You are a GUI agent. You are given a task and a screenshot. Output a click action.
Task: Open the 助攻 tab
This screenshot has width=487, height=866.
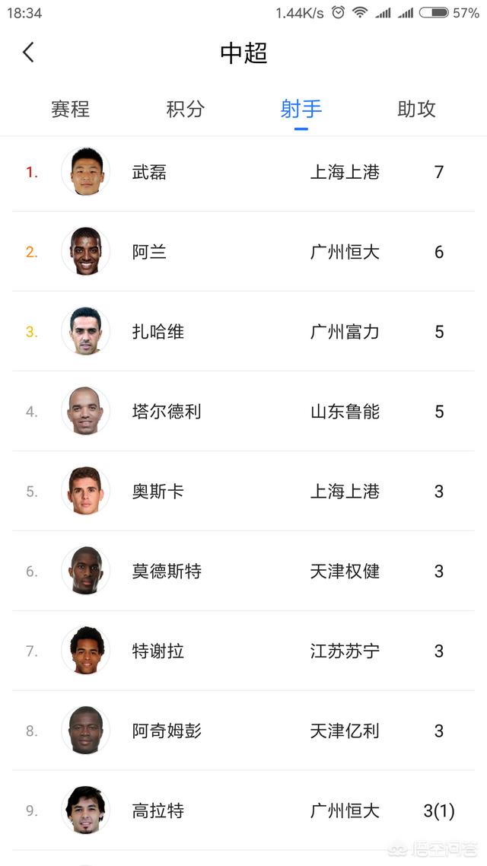click(x=417, y=109)
